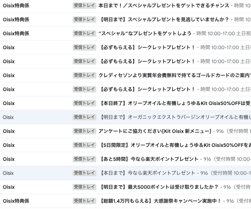This screenshot has width=251, height=209.
Task: Click 受信トレイ label on the 最大5000ポイント row
Action: (x=84, y=187)
